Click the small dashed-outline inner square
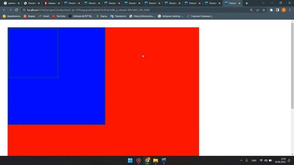This screenshot has width=294, height=165. (x=33, y=53)
